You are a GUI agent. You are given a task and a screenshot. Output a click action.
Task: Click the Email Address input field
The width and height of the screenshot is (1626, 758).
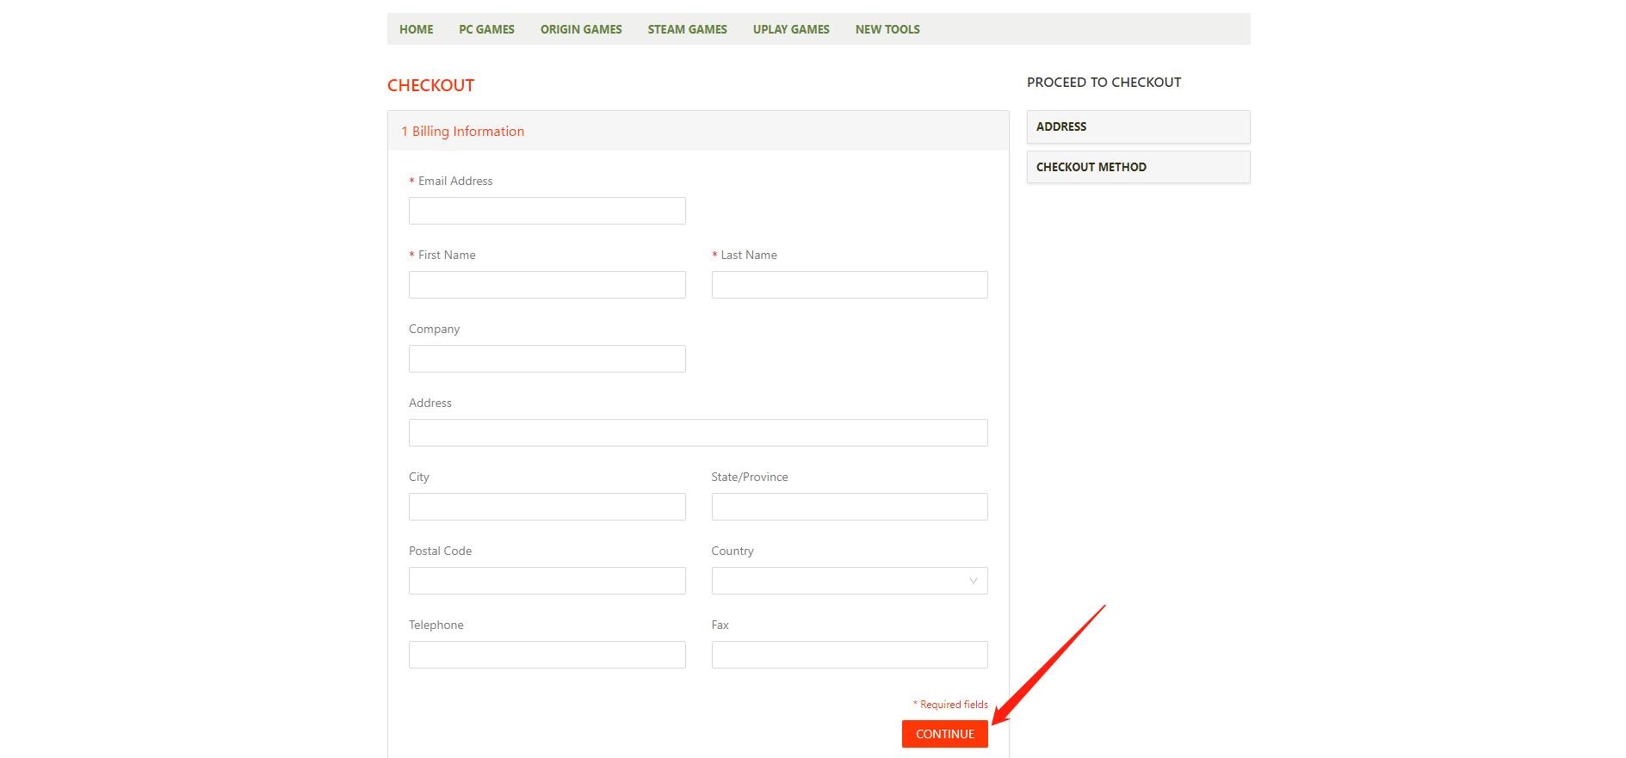(547, 211)
